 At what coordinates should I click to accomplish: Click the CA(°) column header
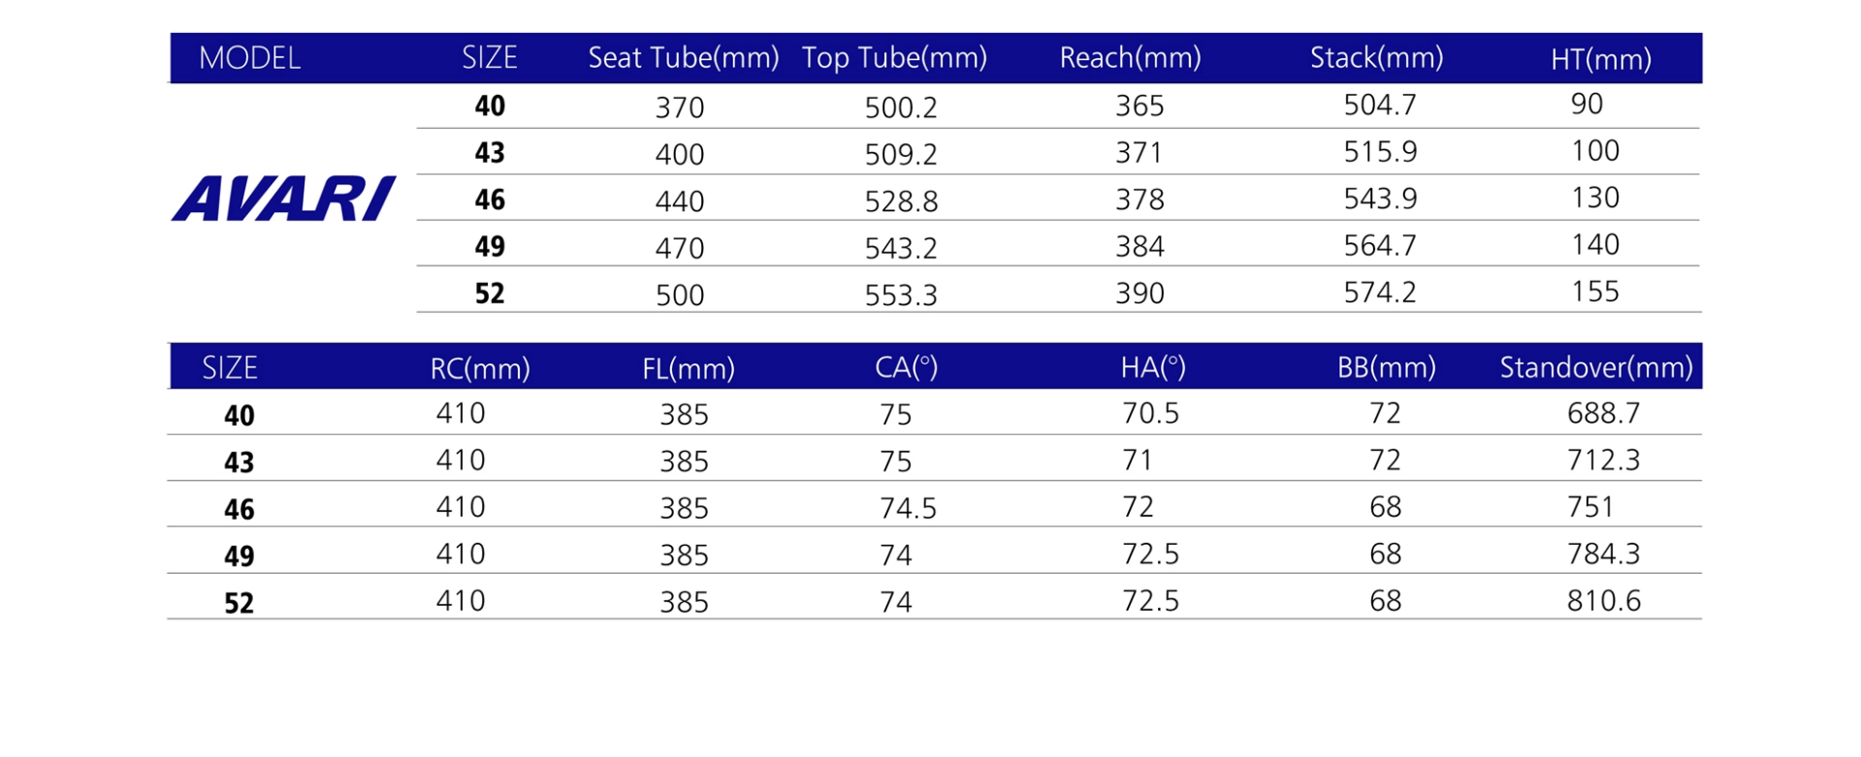[x=906, y=367]
